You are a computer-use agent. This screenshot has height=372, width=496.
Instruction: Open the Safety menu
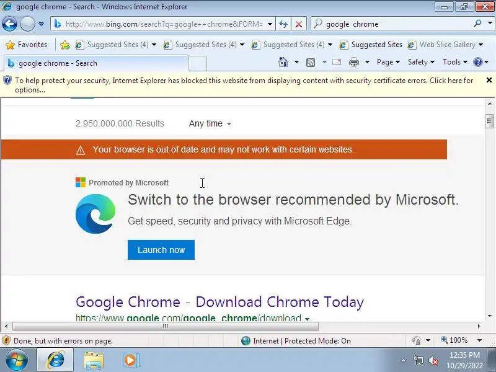(421, 62)
